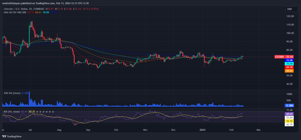Viewport: 301px width, 140px height.
Task: Click the TradingView logo in bottom corner
Action: point(12,136)
